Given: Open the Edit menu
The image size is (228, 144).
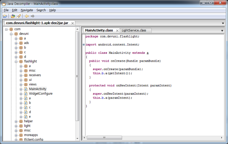Looking at the screenshot, I should tap(14, 10).
